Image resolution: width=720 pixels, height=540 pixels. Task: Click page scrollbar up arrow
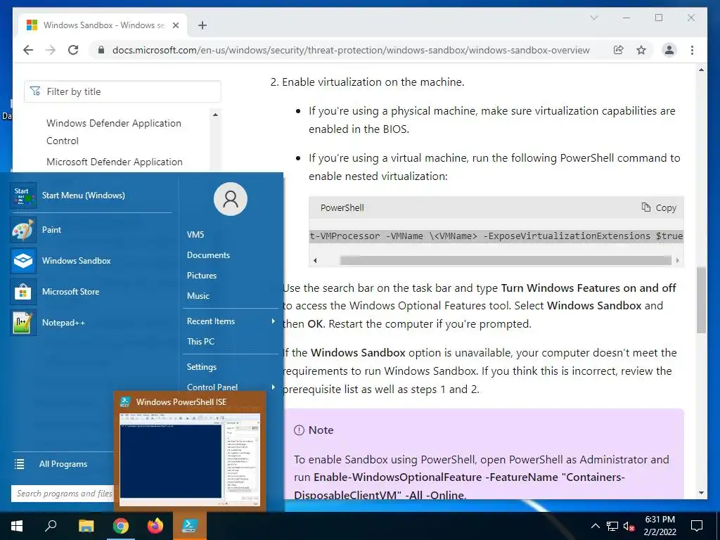pyautogui.click(x=701, y=70)
